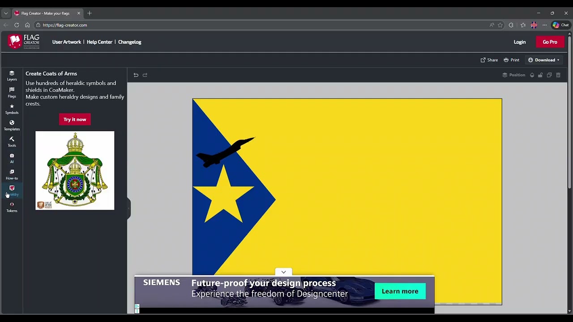Toggle the lock icon in toolbar
The height and width of the screenshot is (322, 573).
540,75
